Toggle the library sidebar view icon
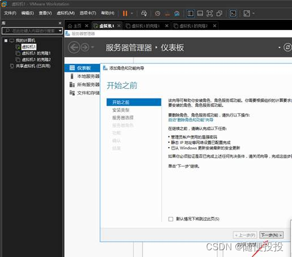 (x=191, y=14)
